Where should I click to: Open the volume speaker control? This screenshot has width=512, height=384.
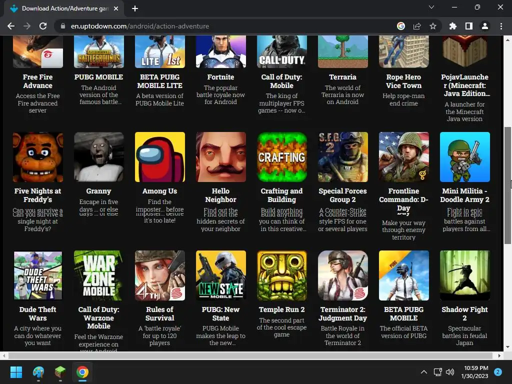[x=450, y=372]
